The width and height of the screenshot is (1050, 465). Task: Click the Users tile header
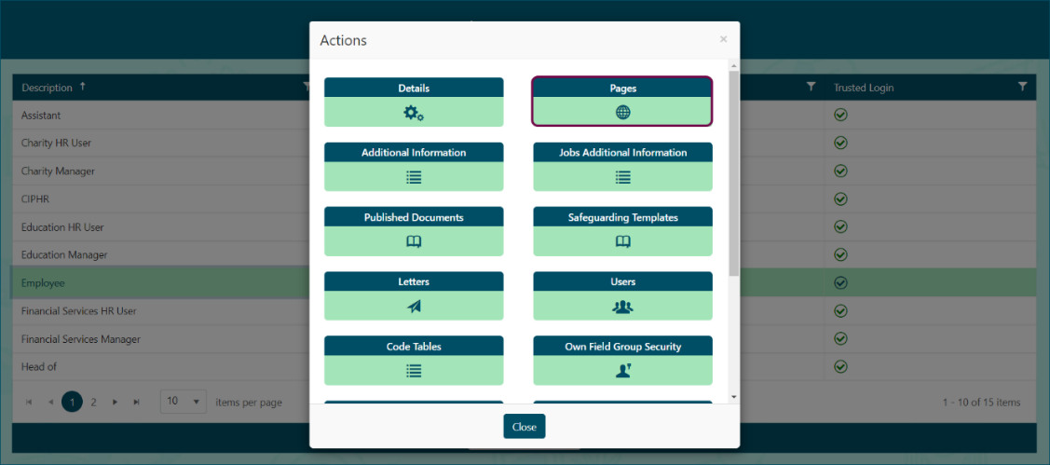coord(622,281)
